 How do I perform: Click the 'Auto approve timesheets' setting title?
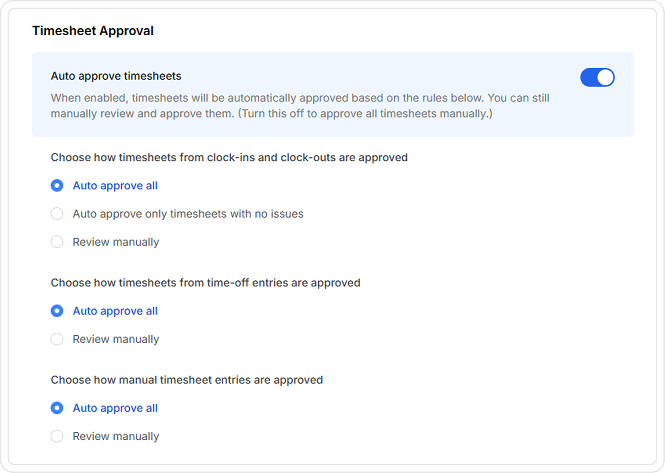(116, 76)
